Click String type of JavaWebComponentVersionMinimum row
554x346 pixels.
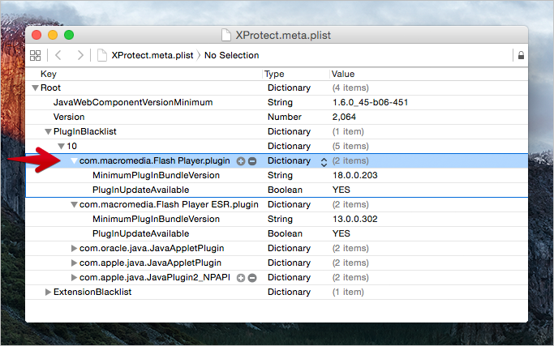(x=280, y=102)
